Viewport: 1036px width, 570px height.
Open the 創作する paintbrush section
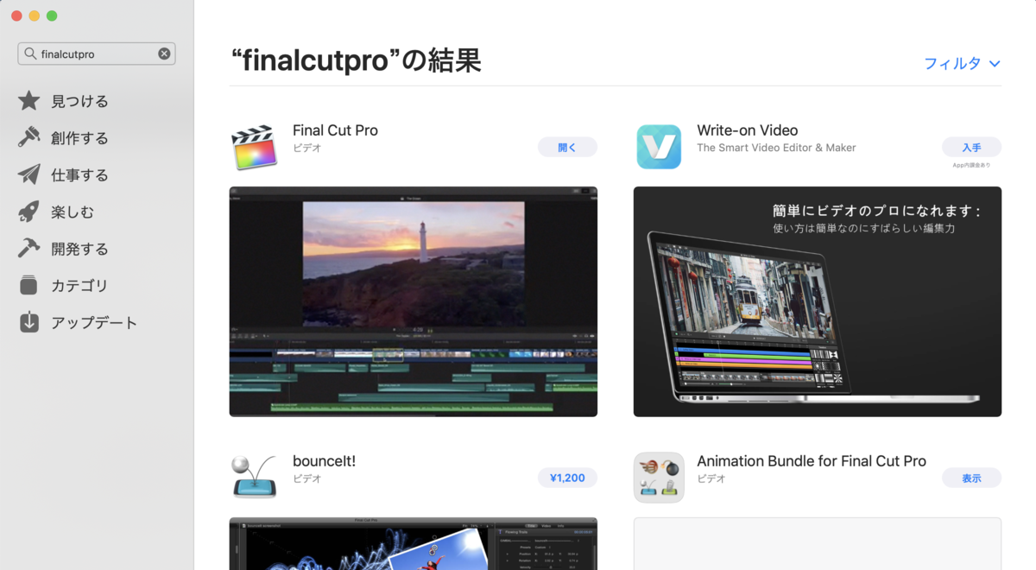pos(28,137)
